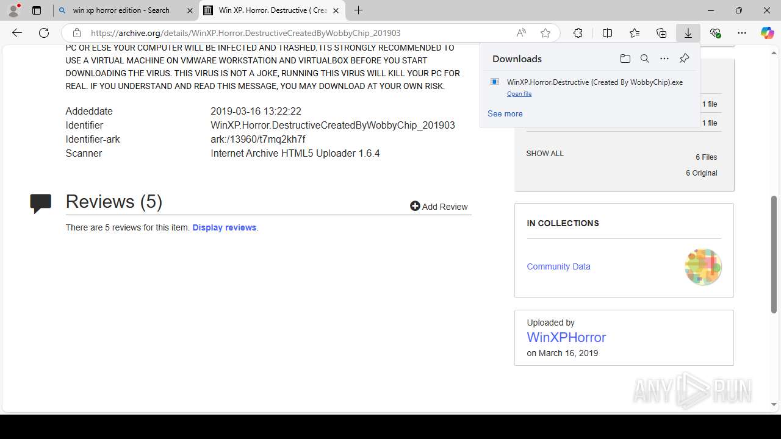Click 6 Files count text
The image size is (781, 439).
tap(706, 157)
